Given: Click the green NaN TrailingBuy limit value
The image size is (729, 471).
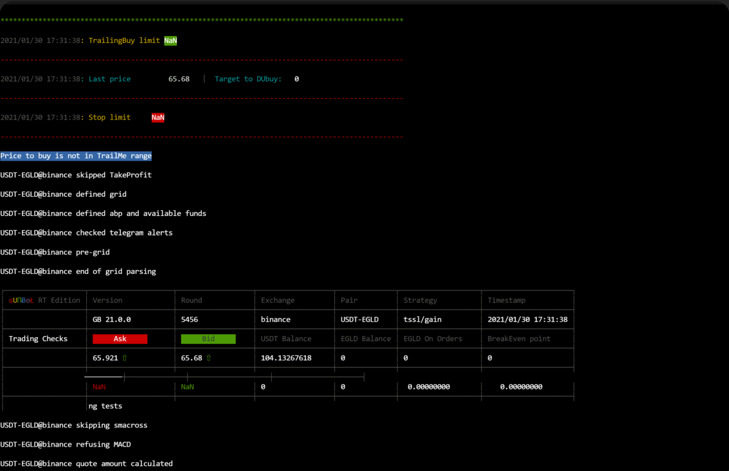Looking at the screenshot, I should [170, 40].
